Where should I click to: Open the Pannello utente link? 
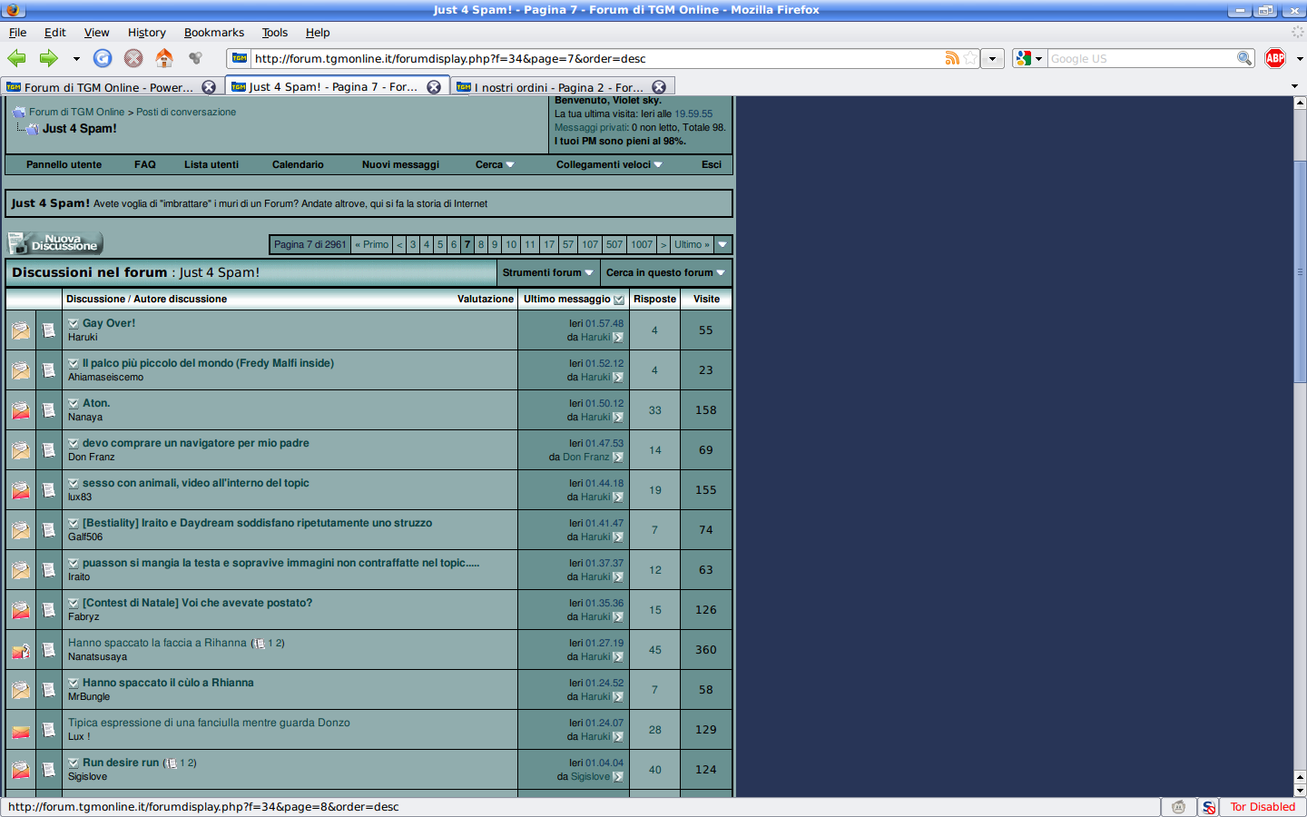pos(64,164)
